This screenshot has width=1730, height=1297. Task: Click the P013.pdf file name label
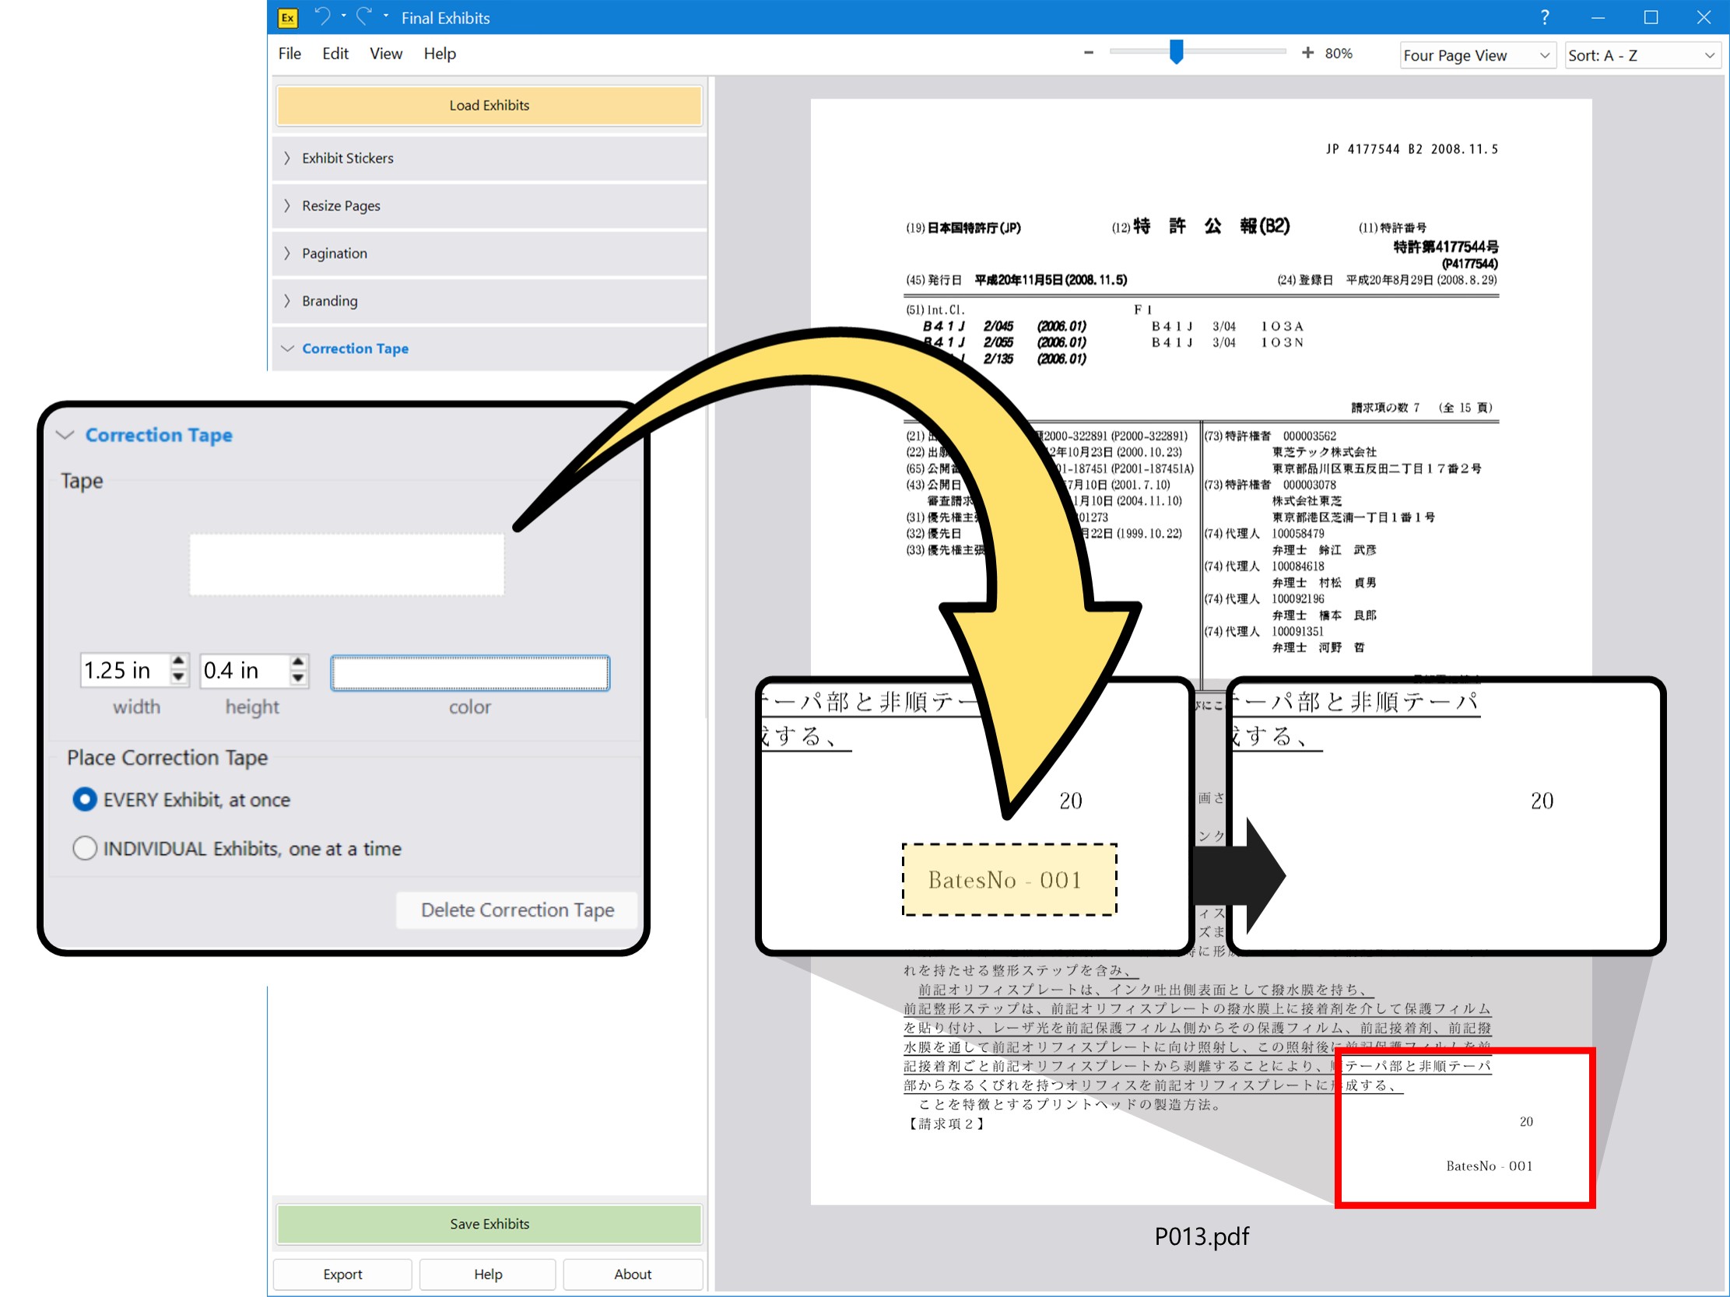(1202, 1236)
